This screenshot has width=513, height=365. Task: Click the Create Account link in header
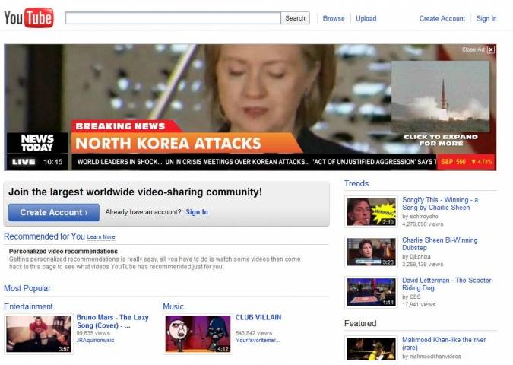click(x=442, y=19)
